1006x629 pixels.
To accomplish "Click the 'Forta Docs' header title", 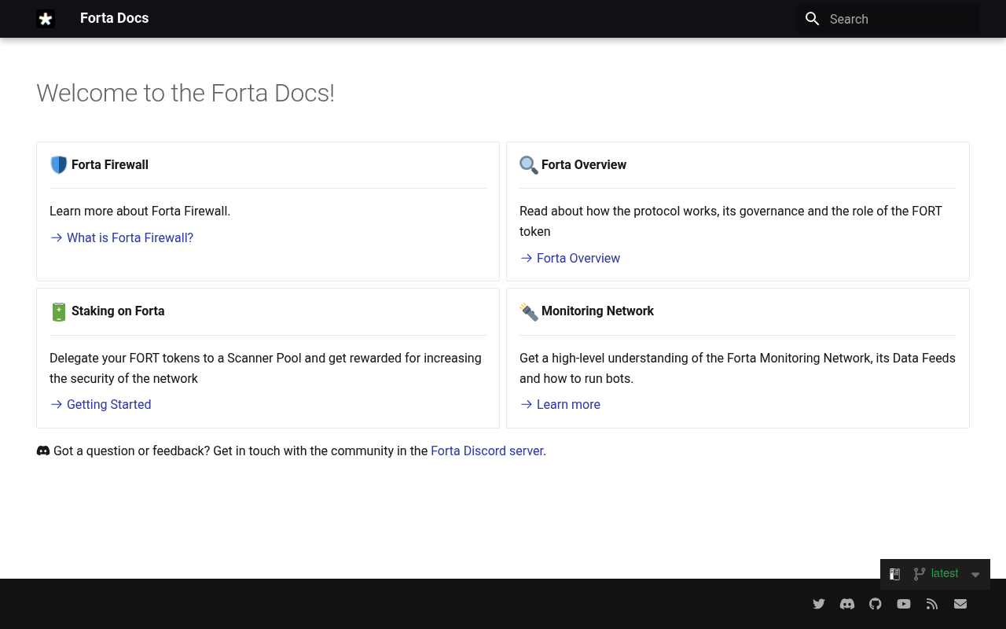I will tap(115, 18).
